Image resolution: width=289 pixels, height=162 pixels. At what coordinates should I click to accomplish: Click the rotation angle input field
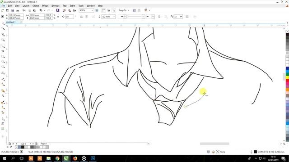pyautogui.click(x=70, y=17)
